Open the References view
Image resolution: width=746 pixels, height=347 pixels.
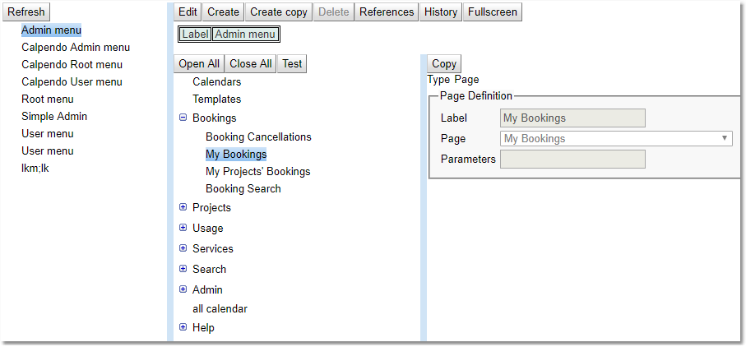tap(387, 12)
